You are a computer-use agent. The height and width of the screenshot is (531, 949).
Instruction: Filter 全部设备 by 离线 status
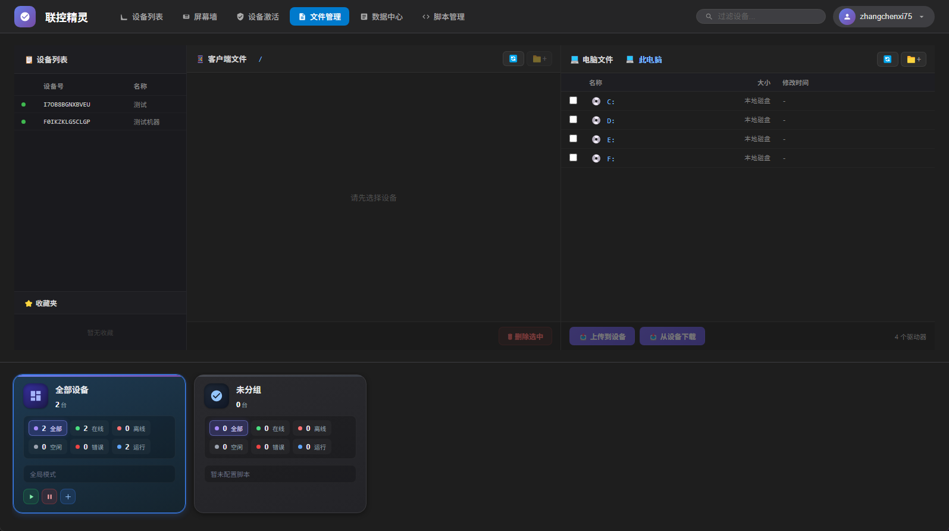(x=131, y=429)
